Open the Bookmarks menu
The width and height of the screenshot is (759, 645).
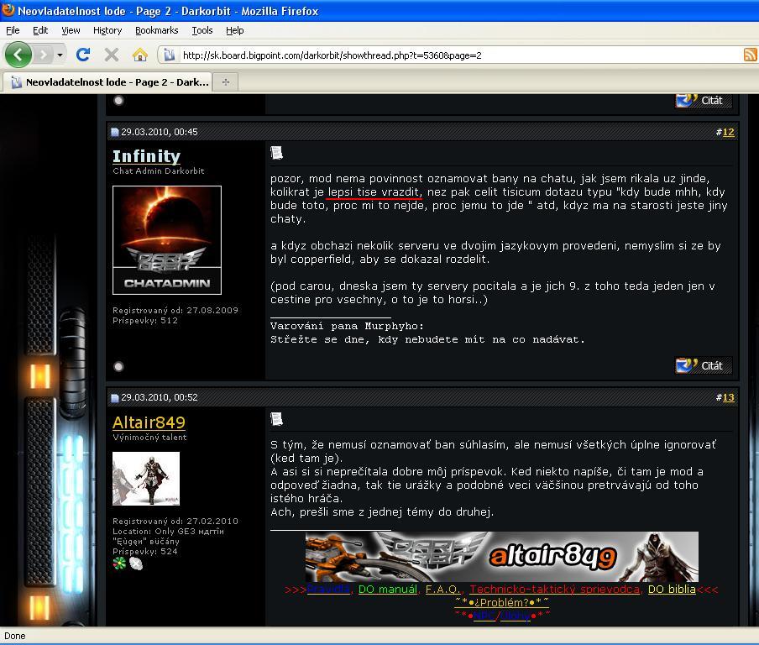[156, 30]
